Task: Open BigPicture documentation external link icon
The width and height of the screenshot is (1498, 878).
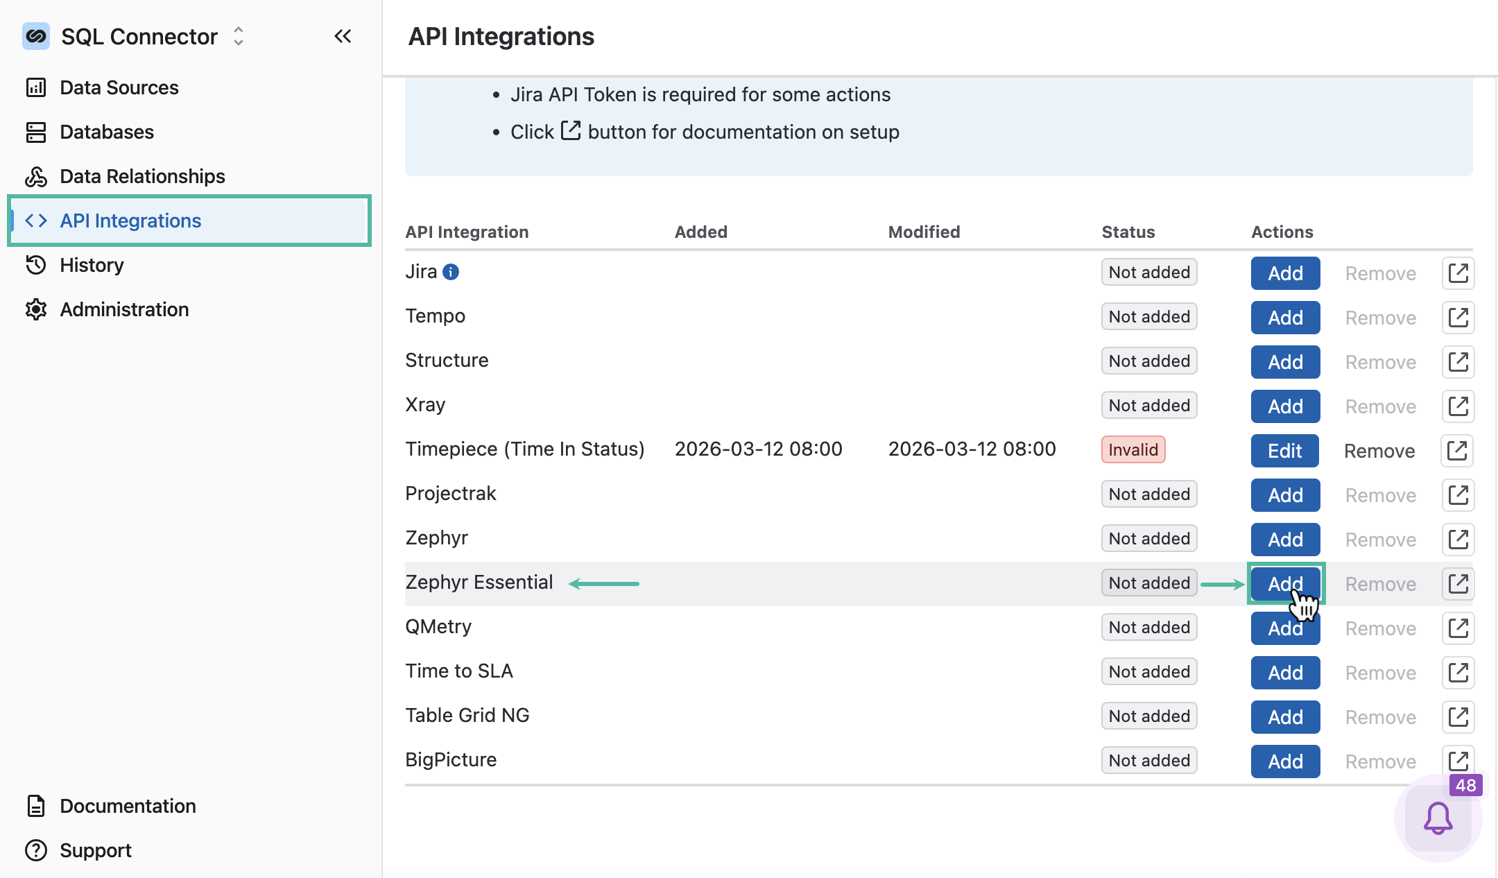Action: point(1458,760)
